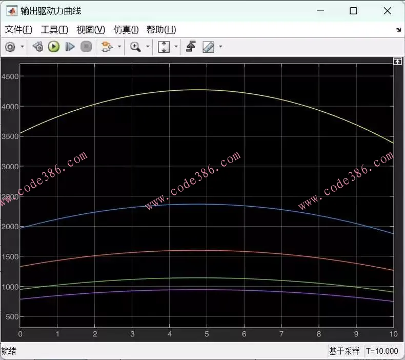Select the Zoom magnifier tool
405x360 pixels.
[x=135, y=47]
